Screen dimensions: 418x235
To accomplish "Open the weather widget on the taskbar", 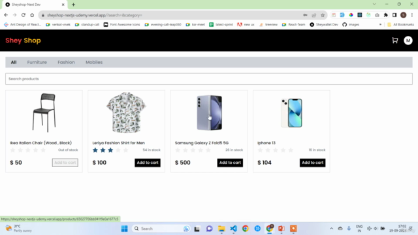I will (19, 228).
